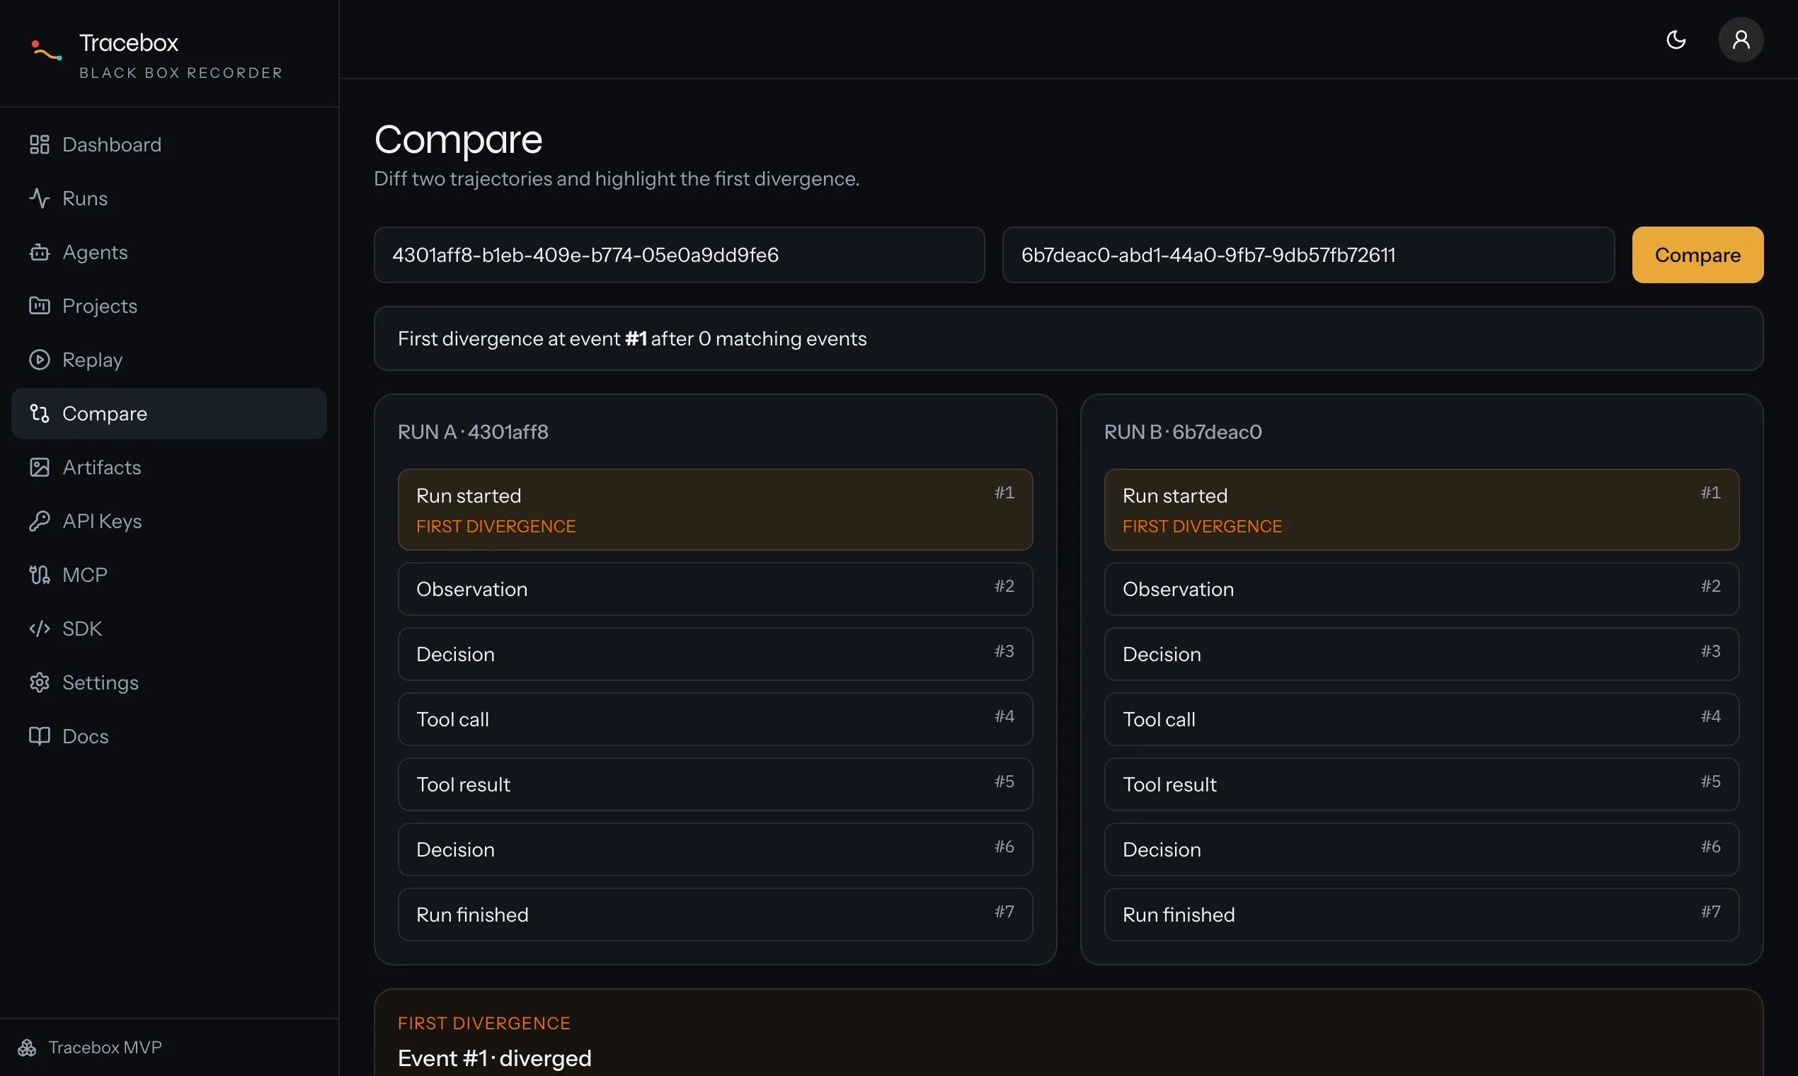This screenshot has width=1798, height=1076.
Task: Click the Runs activity icon
Action: (39, 198)
